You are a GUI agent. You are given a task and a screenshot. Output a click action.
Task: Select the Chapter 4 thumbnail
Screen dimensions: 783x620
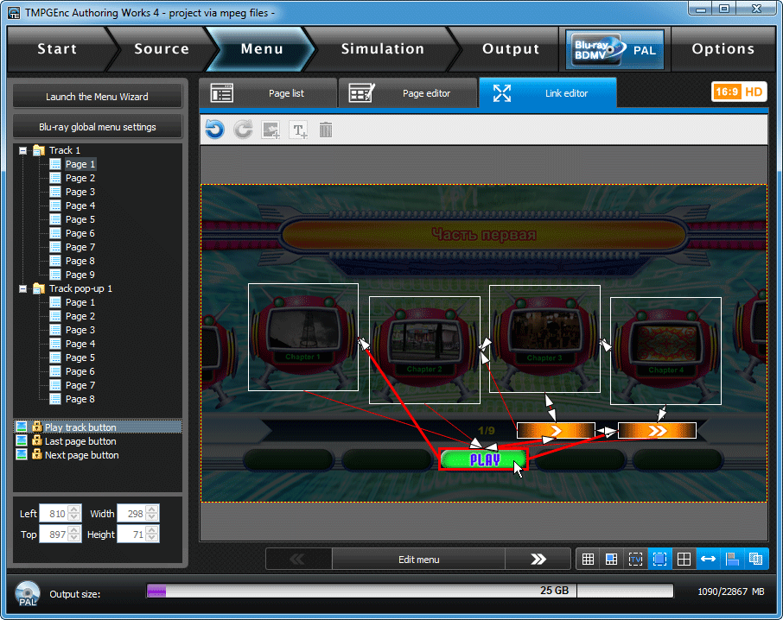coord(665,351)
